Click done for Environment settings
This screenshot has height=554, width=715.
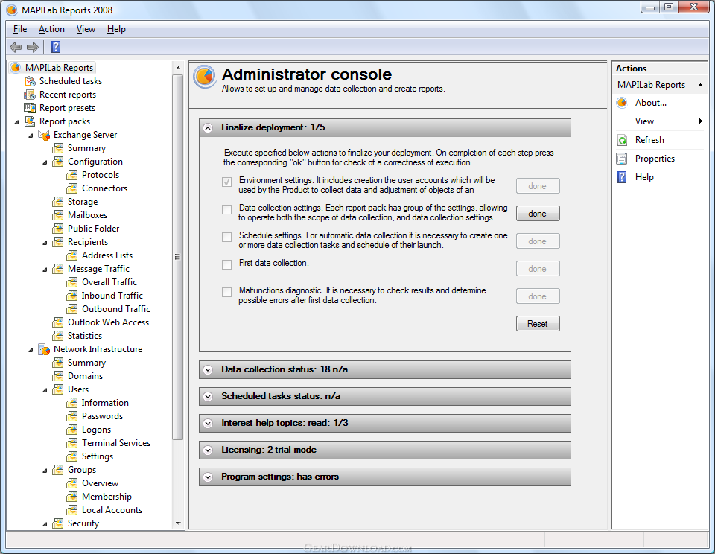[x=538, y=186]
